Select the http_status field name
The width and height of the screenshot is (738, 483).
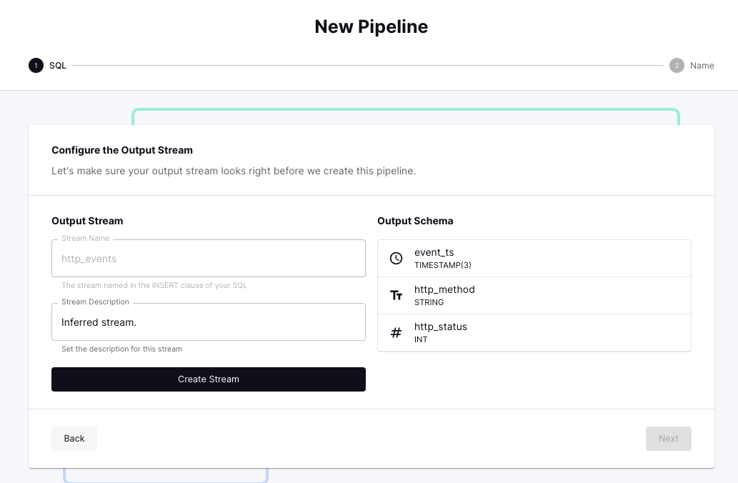coord(440,327)
